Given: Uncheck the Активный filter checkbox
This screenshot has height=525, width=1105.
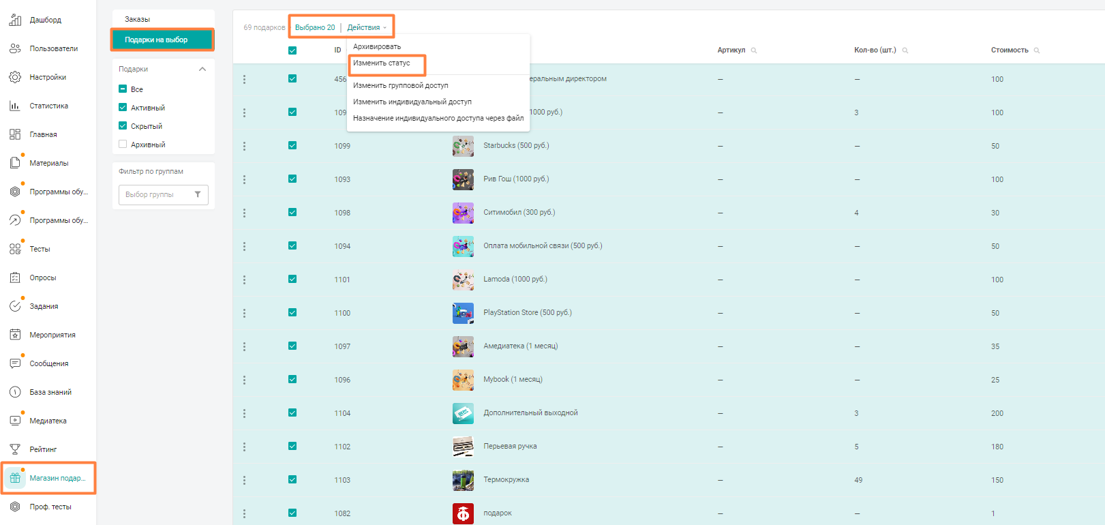Looking at the screenshot, I should (x=123, y=107).
